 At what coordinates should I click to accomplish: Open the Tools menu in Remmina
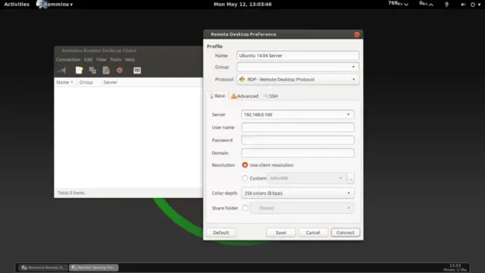coord(116,59)
